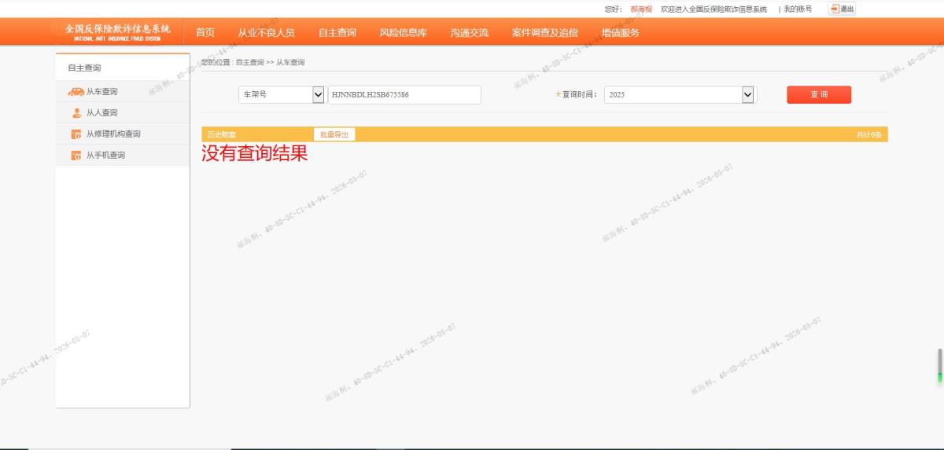Open the 从业不良人员 menu
The height and width of the screenshot is (450, 944).
coord(267,32)
